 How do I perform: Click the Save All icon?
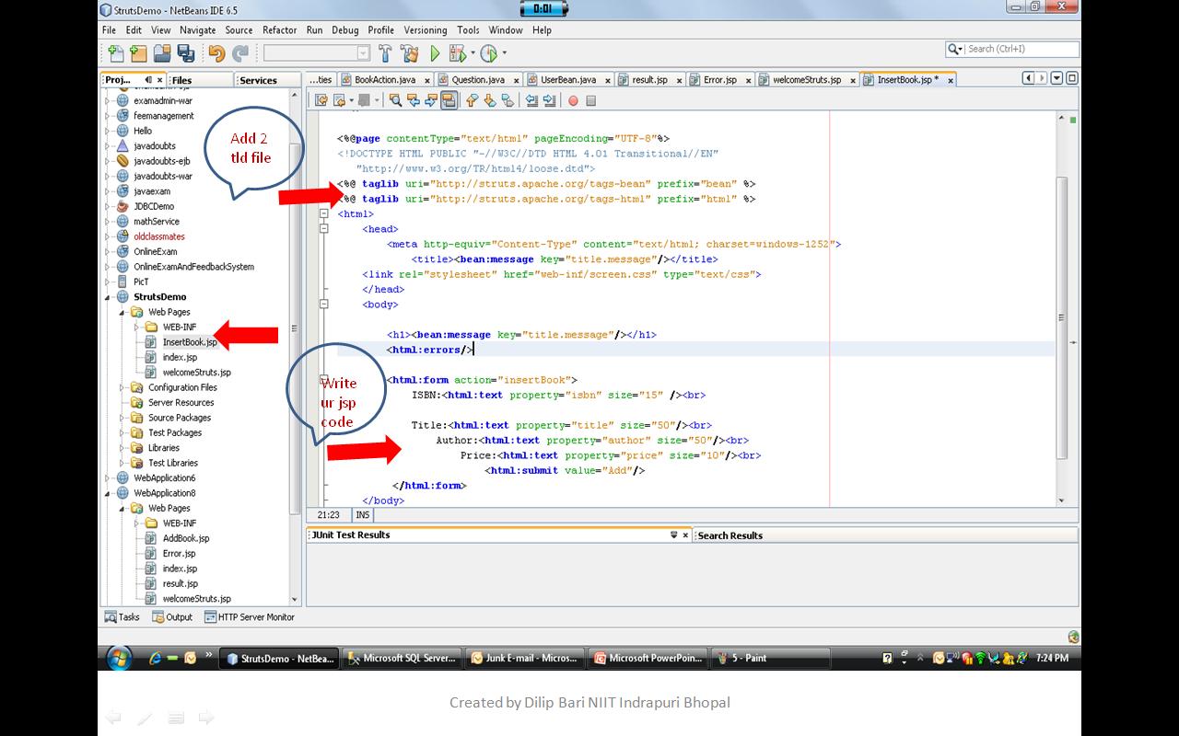point(185,51)
